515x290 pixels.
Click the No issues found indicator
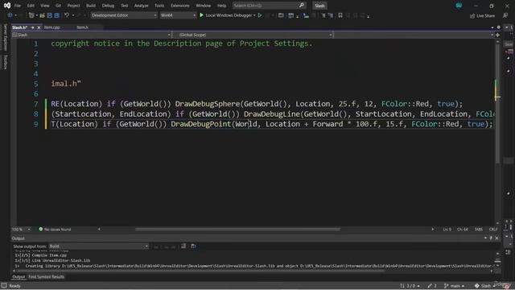(x=55, y=229)
